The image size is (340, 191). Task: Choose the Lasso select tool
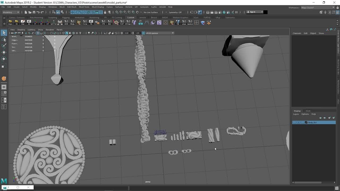click(4, 40)
